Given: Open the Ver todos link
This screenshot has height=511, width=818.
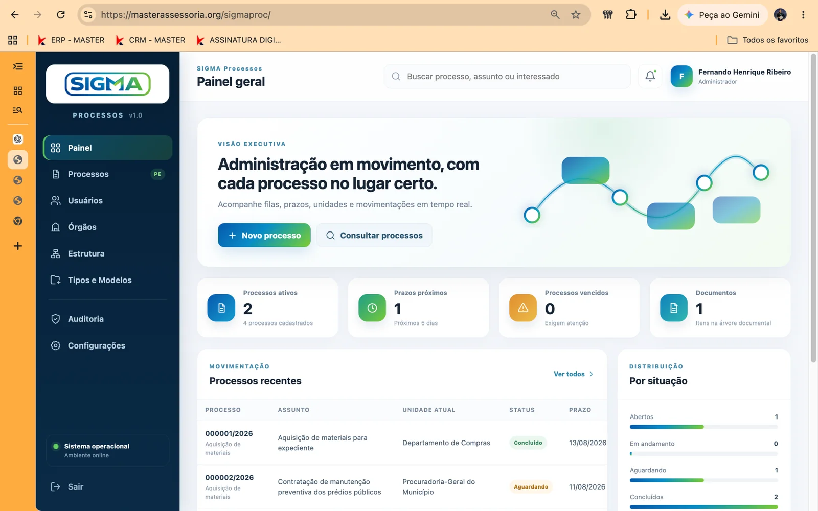Looking at the screenshot, I should click(573, 374).
